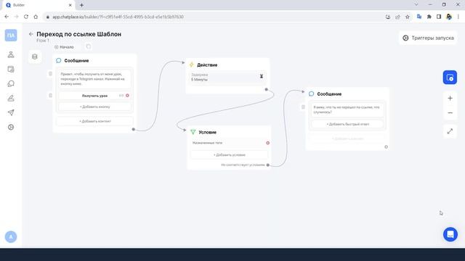Click the blue add-block button on right
Image resolution: width=465 pixels, height=261 pixels.
point(450,78)
